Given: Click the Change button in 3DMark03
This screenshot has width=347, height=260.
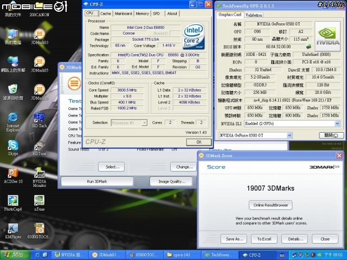Looking at the screenshot, I should point(183,167).
